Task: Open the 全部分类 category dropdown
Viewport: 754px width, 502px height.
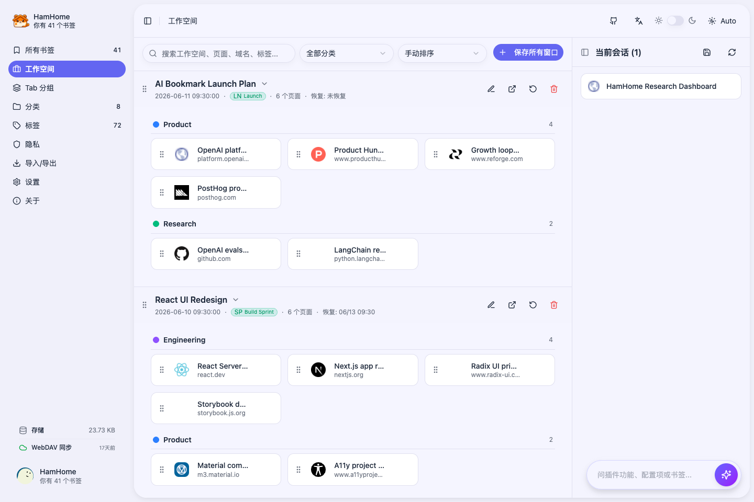Action: coord(347,53)
